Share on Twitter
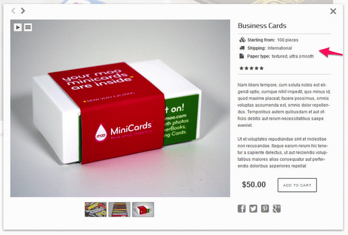The width and height of the screenshot is (348, 235). [253, 208]
